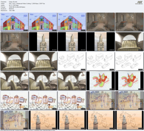Image resolution: width=144 pixels, height=131 pixels.
Task: Select the second red-green arrows thumbnail
Action: pyautogui.click(x=129, y=81)
